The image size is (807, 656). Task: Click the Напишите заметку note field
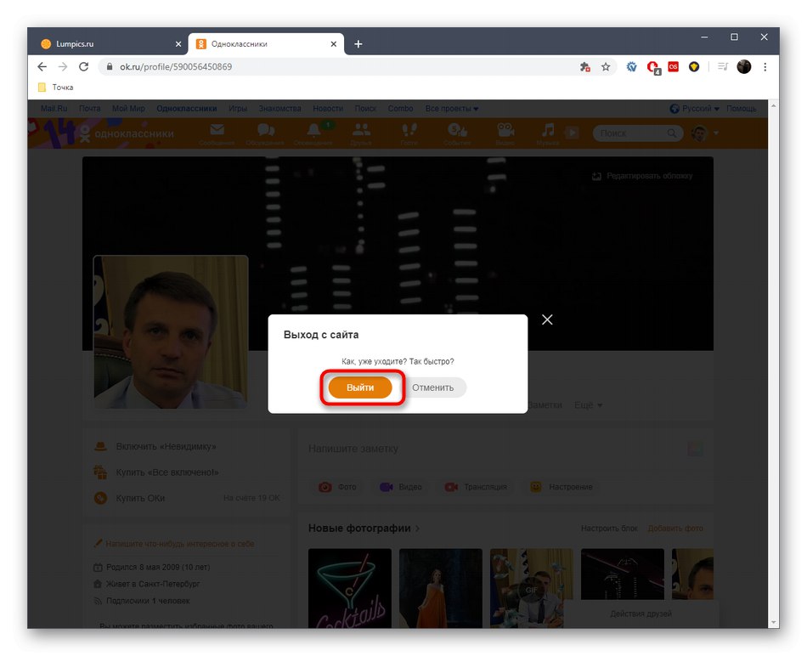(425, 448)
